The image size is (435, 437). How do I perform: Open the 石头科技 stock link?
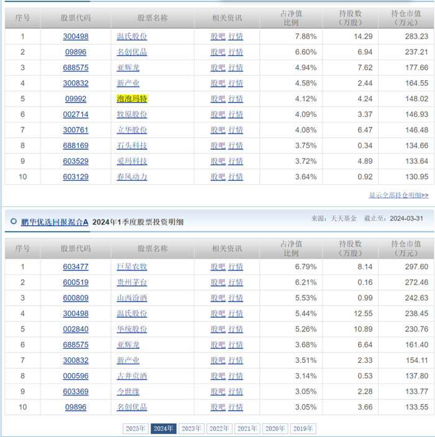[x=132, y=145]
